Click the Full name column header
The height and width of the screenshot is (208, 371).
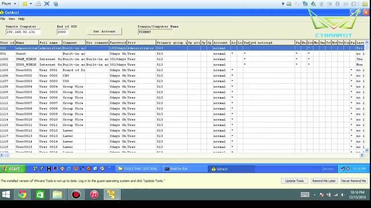(x=50, y=43)
